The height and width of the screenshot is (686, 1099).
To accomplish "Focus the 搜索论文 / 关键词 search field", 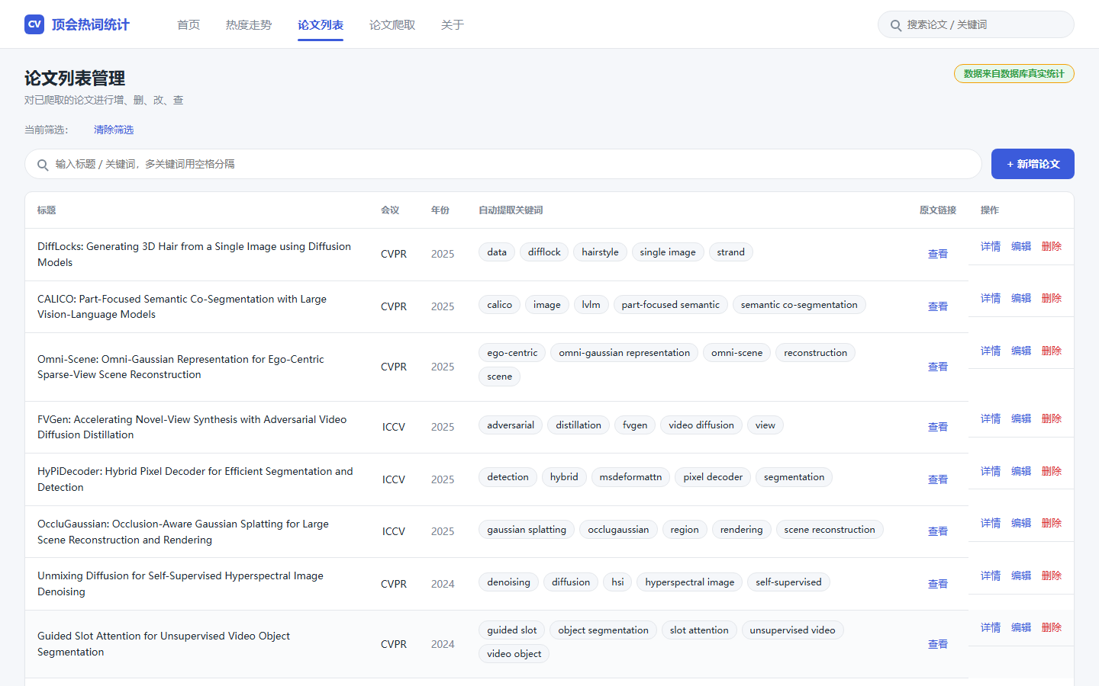I will coord(976,24).
